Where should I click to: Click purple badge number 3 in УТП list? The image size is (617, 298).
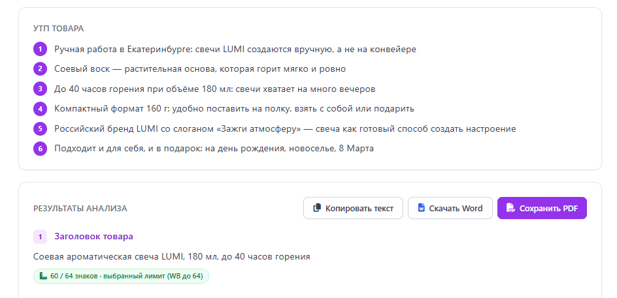tap(40, 89)
